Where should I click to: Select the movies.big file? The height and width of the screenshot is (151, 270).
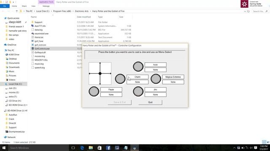[40, 56]
